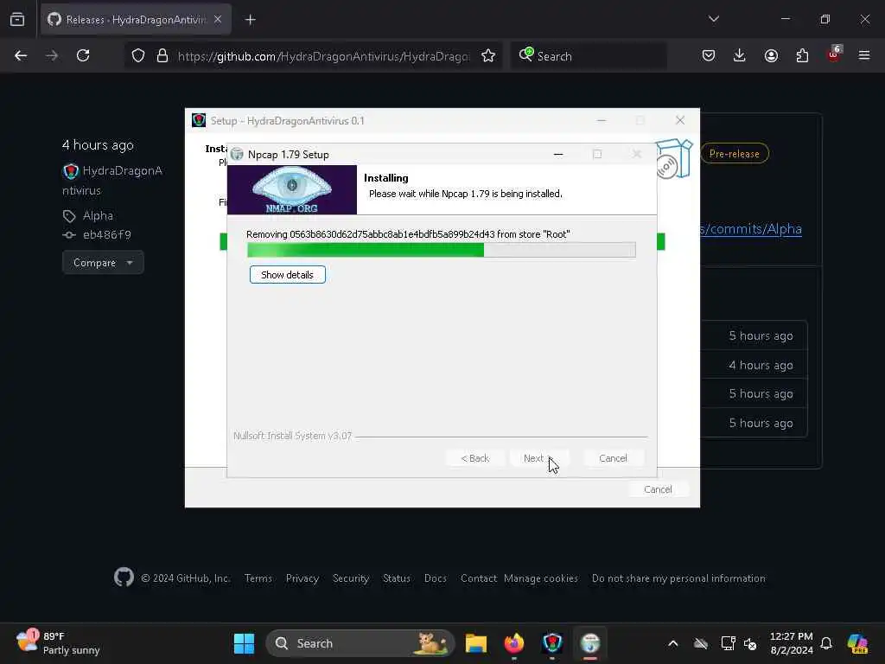
Task: Click the Next button in Npcap Setup
Action: pos(538,458)
